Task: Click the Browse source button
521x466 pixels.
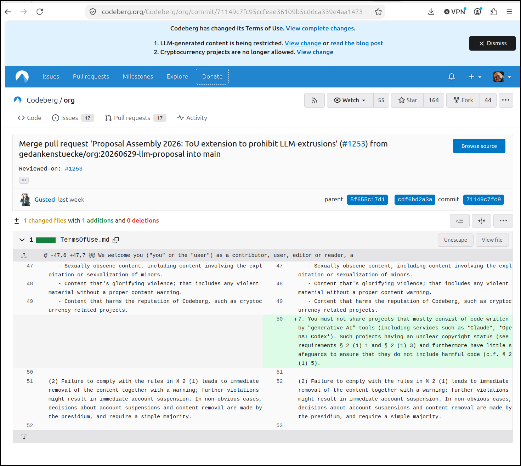Action: pos(479,146)
